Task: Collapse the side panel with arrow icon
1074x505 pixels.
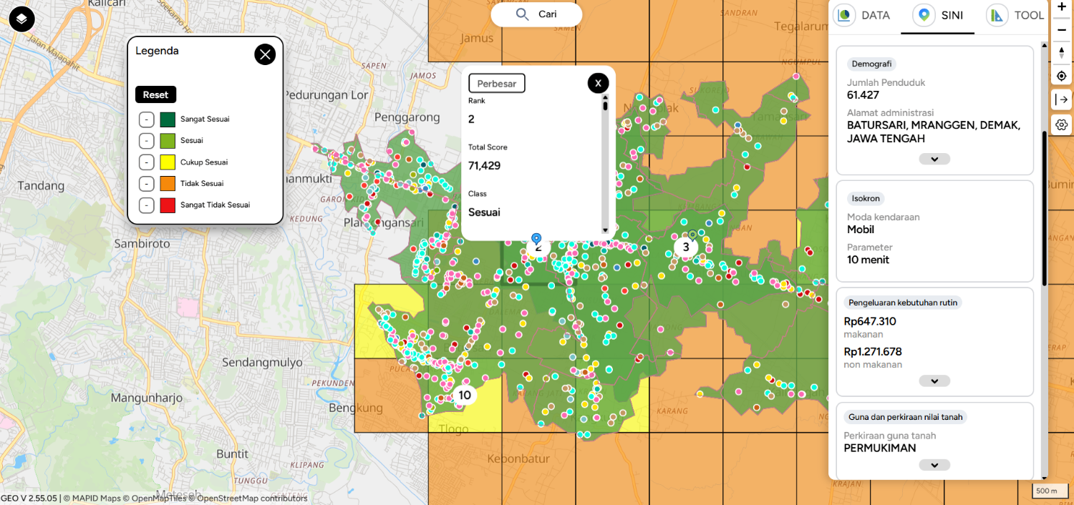Action: [x=1061, y=99]
